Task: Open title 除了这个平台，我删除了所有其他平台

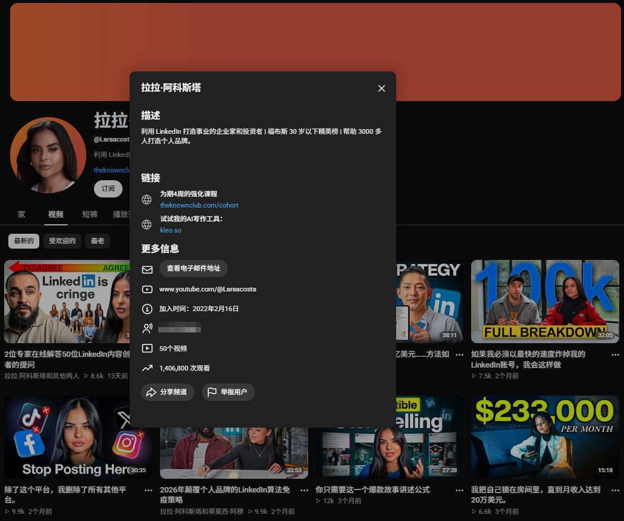Action: (65, 495)
